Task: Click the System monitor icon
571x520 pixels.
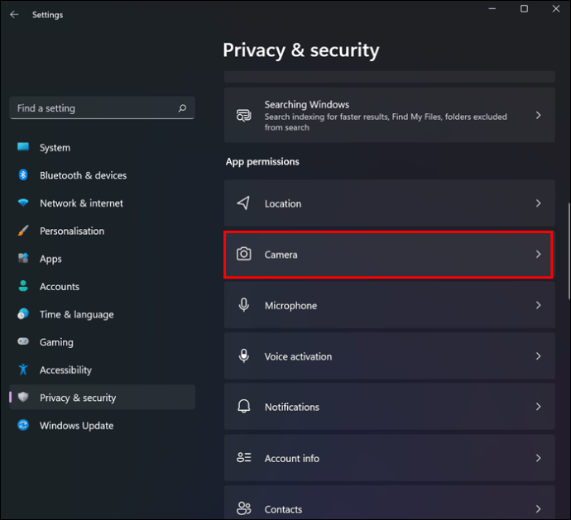Action: 23,147
